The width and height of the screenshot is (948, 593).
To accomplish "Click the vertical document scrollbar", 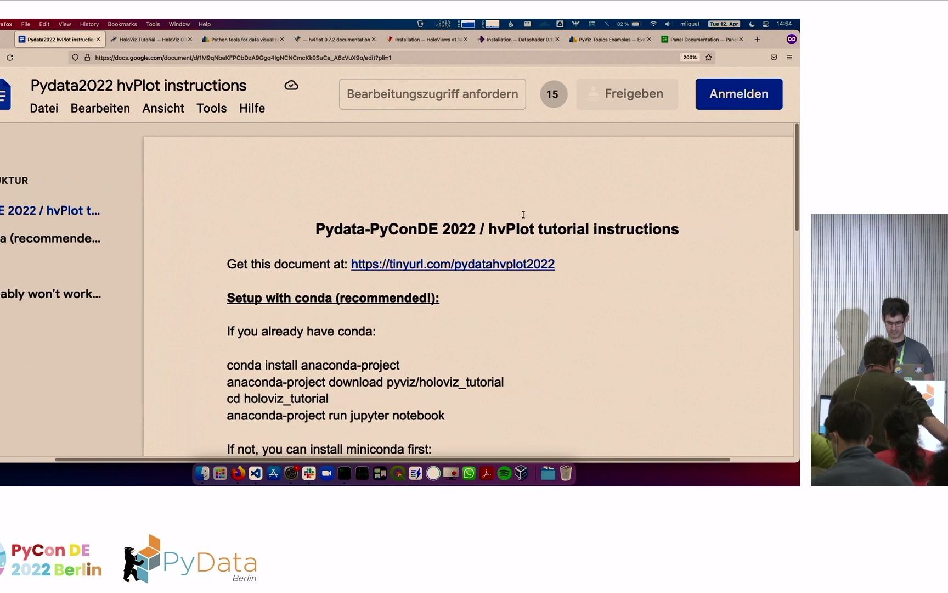I will pos(797,177).
